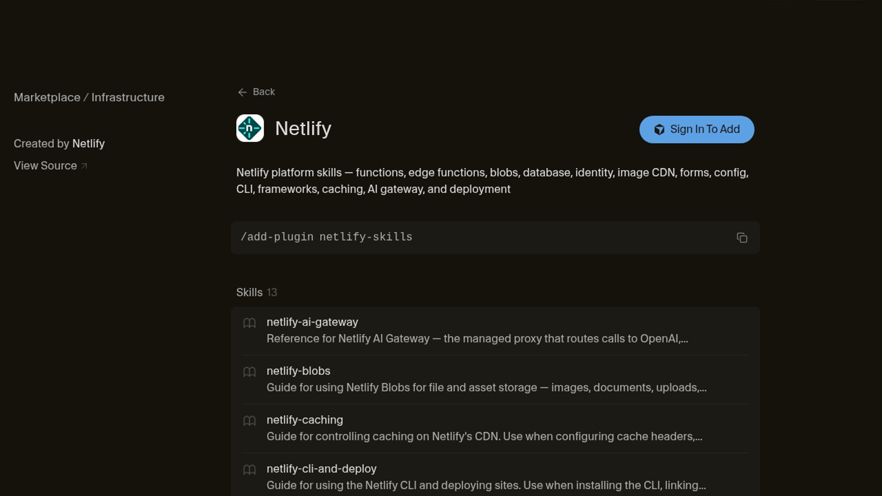The image size is (882, 496).
Task: Open the Infrastructure breadcrumb category
Action: click(128, 97)
